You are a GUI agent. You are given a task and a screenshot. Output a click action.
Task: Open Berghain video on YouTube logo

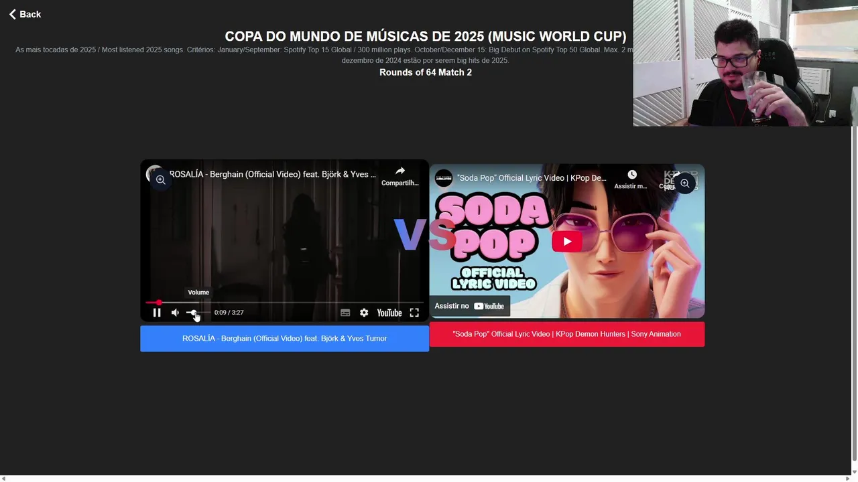click(x=389, y=313)
